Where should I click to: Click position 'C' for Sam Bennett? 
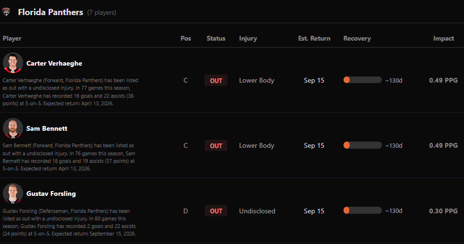pyautogui.click(x=186, y=146)
